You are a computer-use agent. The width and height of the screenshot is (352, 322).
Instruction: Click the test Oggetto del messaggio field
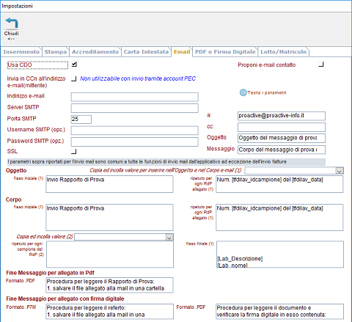[x=282, y=138]
